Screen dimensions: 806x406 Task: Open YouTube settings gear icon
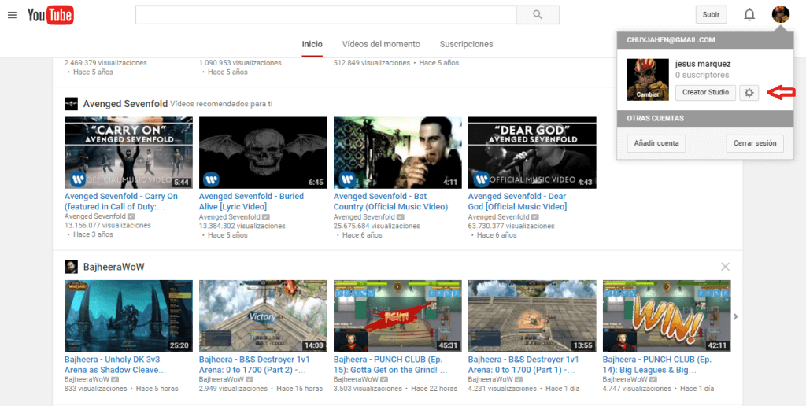[749, 93]
